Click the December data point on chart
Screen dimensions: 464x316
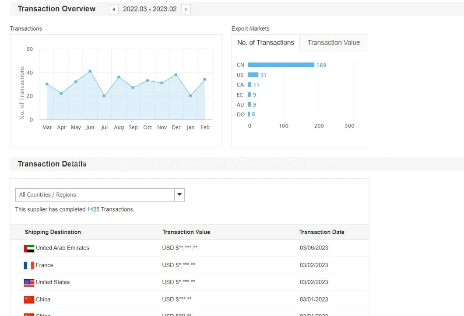click(176, 75)
